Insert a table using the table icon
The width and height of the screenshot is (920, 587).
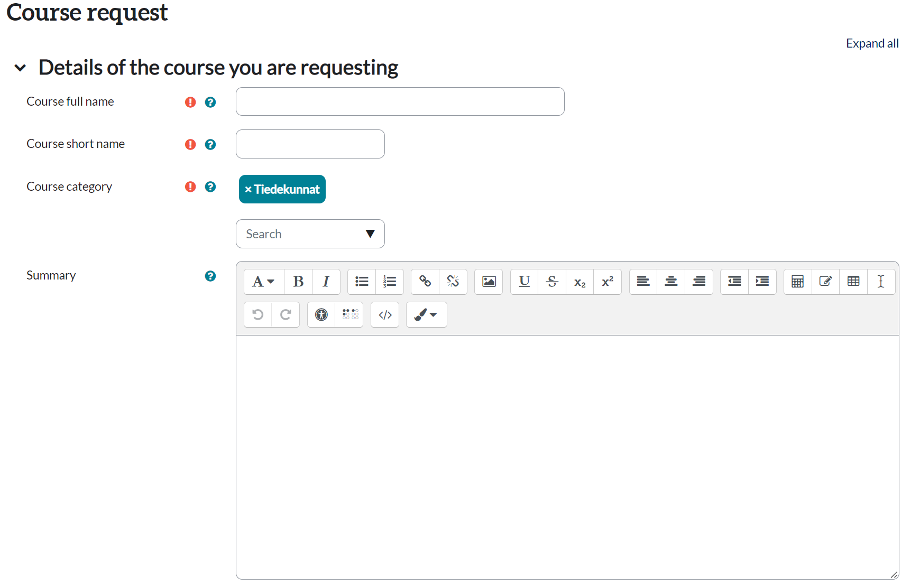[853, 282]
